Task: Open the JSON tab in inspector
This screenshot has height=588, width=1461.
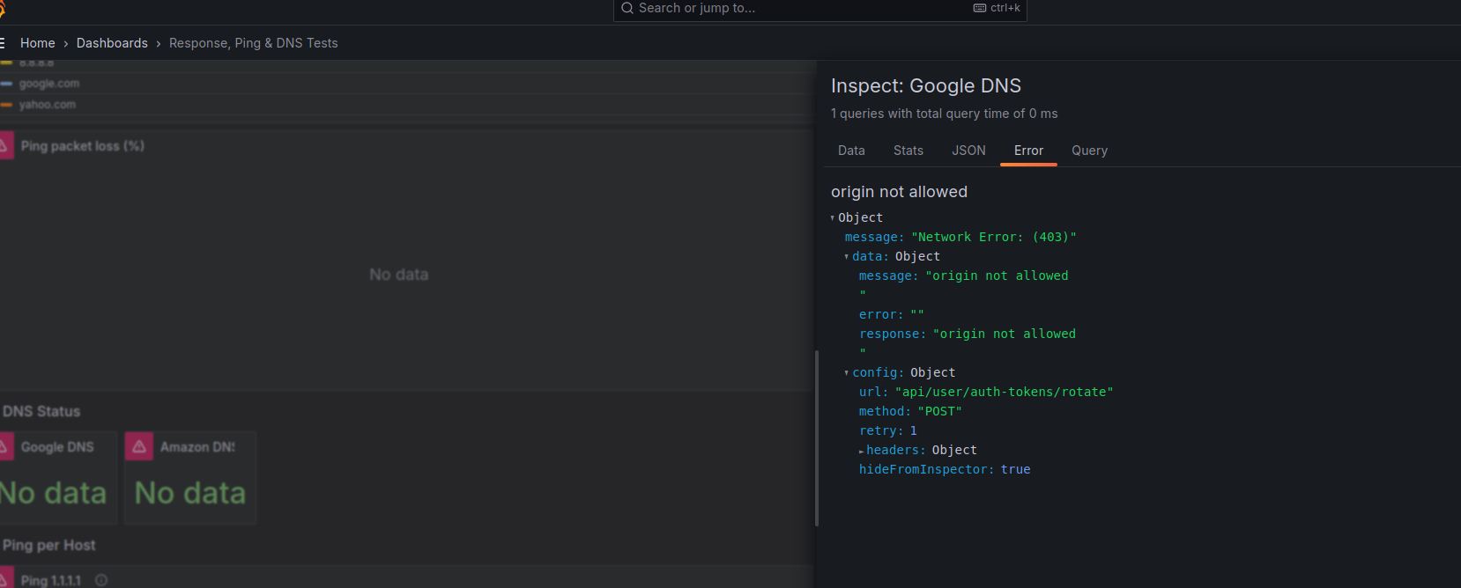Action: point(968,151)
